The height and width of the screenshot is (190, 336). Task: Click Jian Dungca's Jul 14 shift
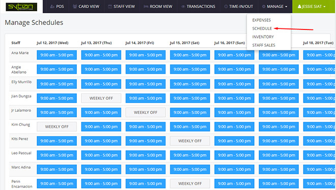(146, 99)
